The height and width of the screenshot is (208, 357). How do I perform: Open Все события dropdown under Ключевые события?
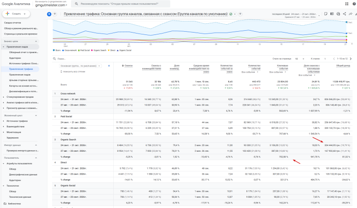pos(278,72)
